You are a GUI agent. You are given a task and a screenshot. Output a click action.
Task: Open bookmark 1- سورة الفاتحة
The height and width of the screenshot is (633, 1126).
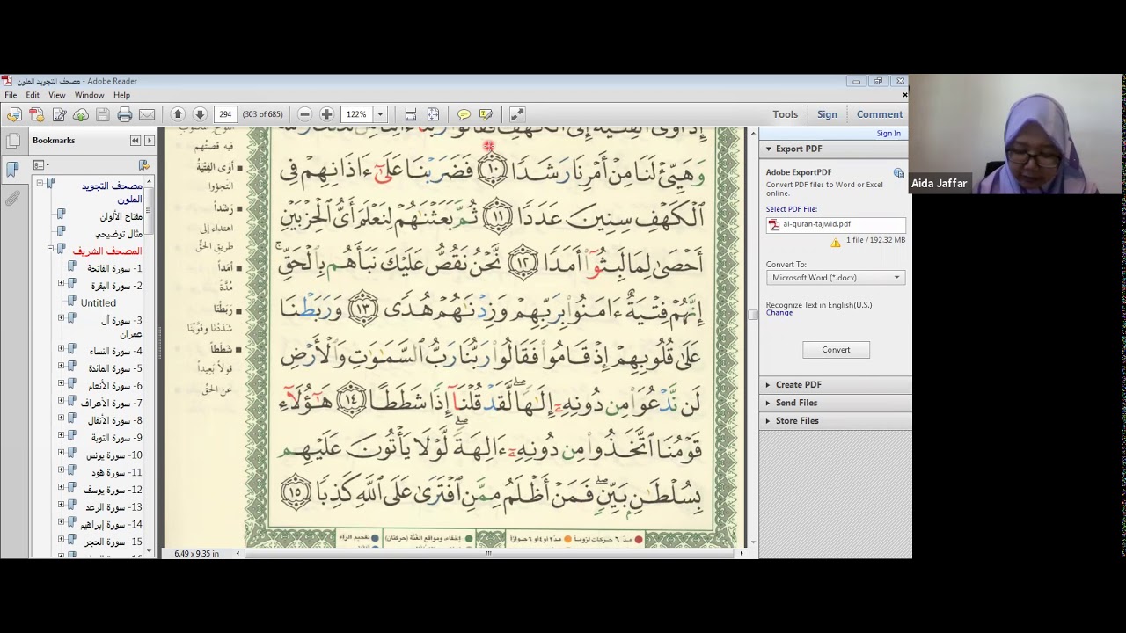coord(114,268)
